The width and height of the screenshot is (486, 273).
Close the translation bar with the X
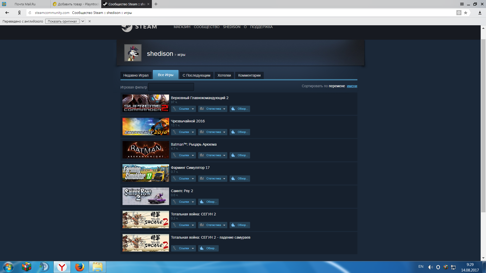[x=90, y=21]
